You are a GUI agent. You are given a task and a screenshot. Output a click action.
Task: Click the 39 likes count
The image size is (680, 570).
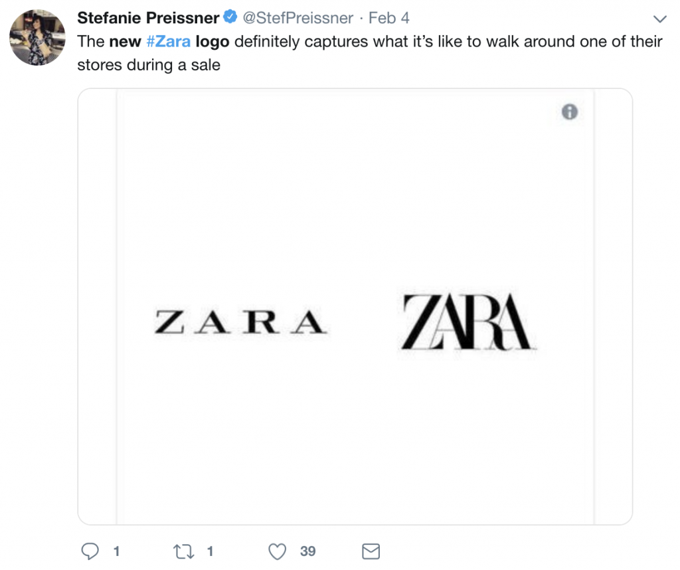307,551
